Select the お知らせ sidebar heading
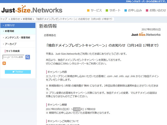 [18, 25]
